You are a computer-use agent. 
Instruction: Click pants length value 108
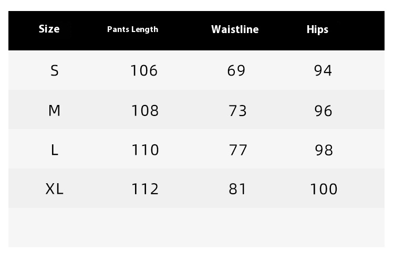[x=145, y=111]
